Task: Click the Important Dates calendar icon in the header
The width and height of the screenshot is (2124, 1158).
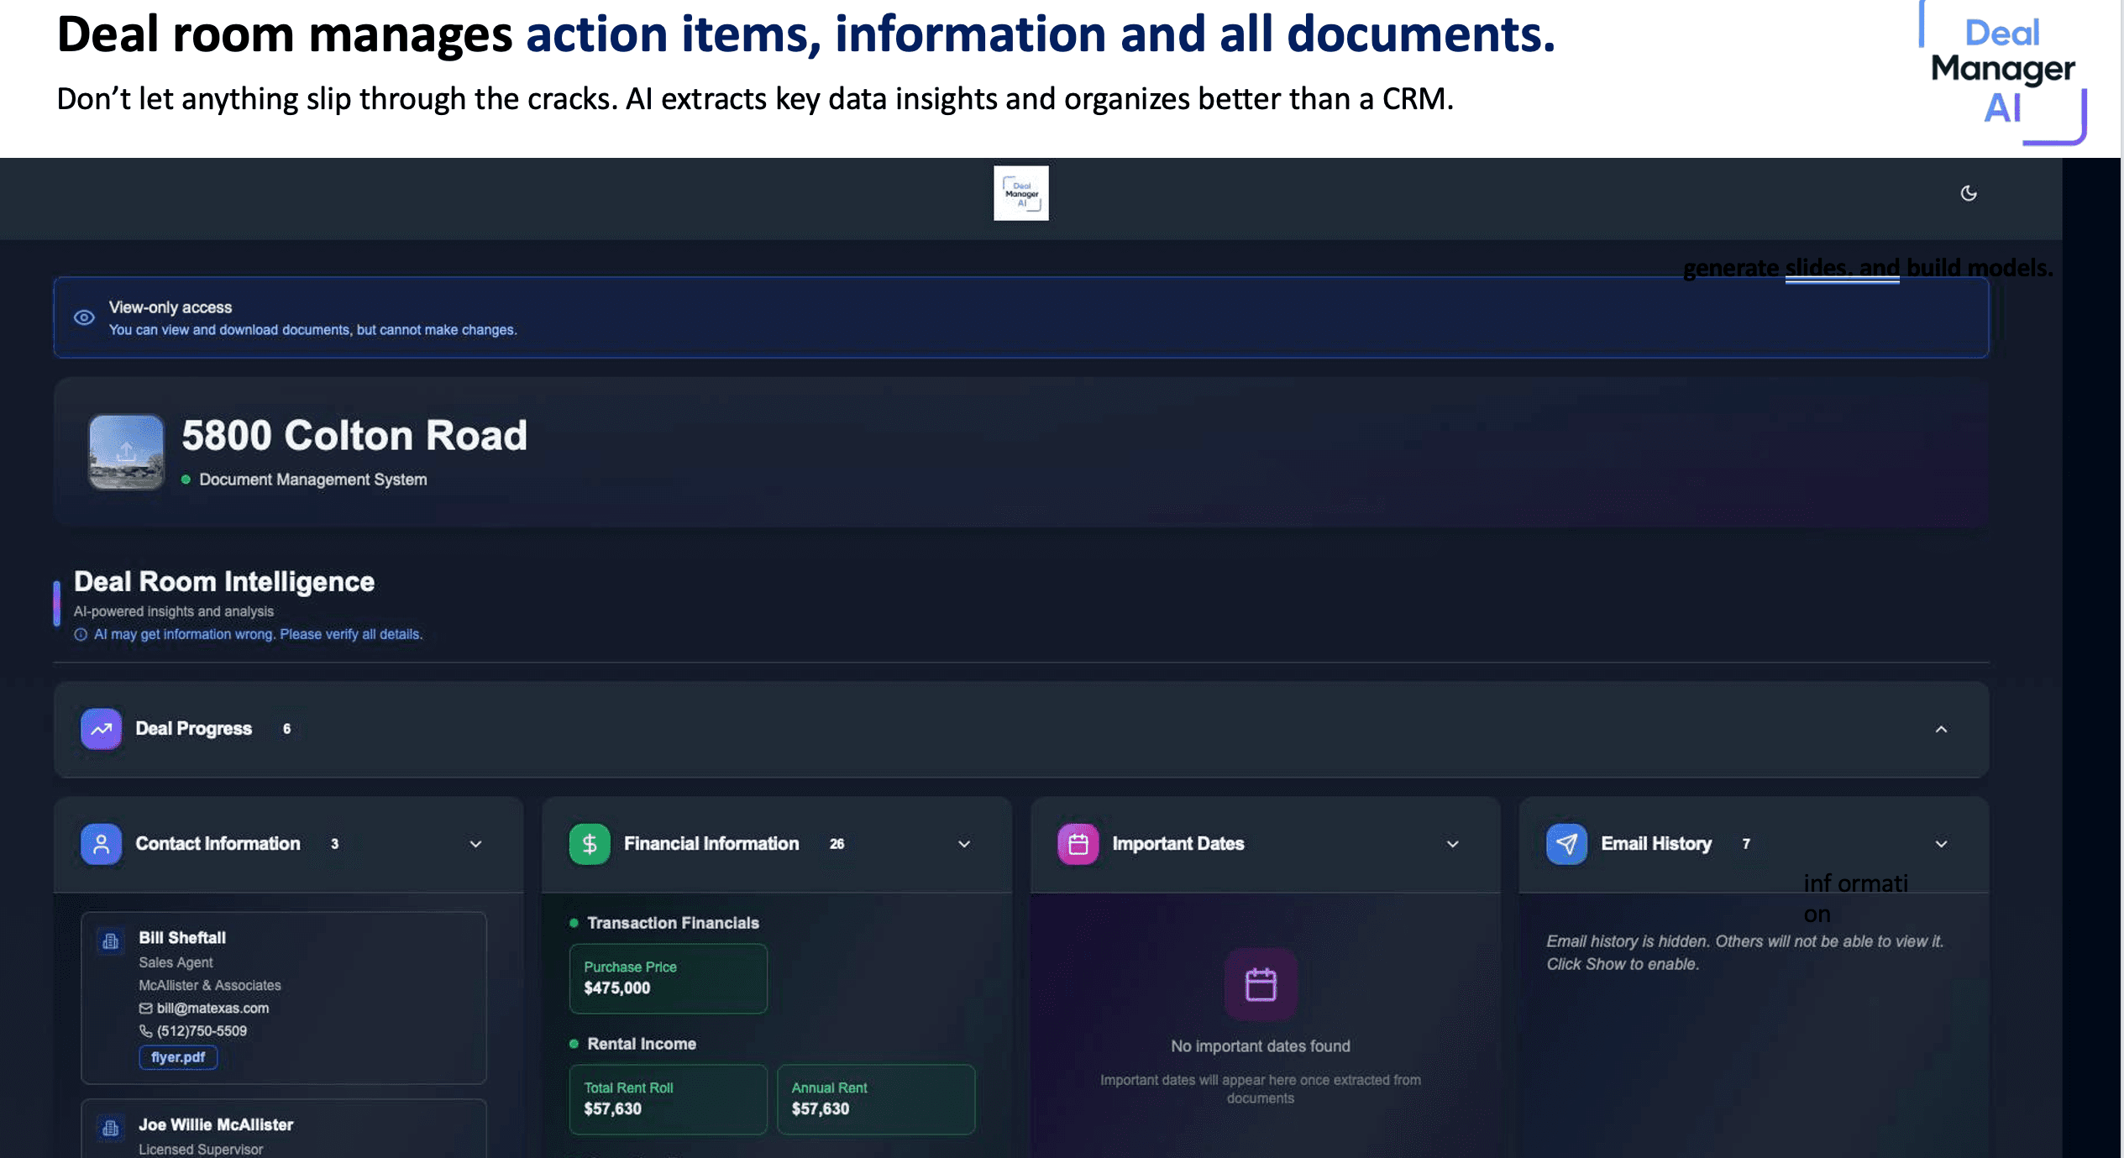Action: click(x=1078, y=844)
